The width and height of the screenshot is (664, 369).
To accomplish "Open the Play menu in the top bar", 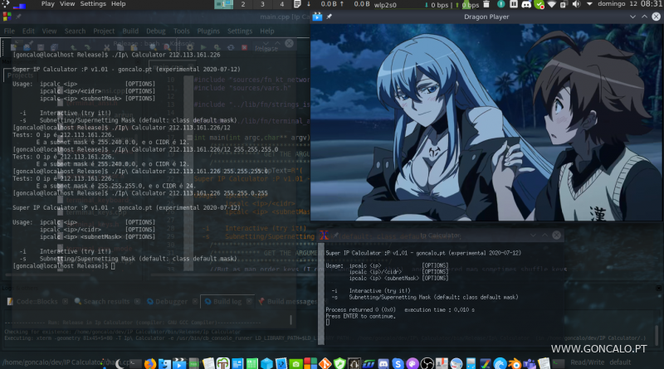I will 47,4.
